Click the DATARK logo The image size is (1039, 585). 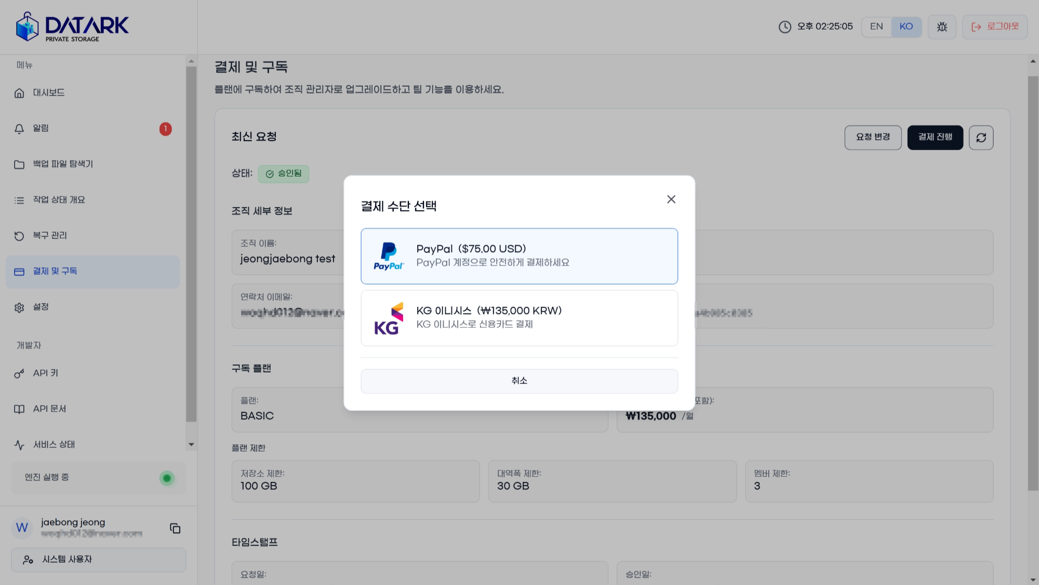coord(72,26)
